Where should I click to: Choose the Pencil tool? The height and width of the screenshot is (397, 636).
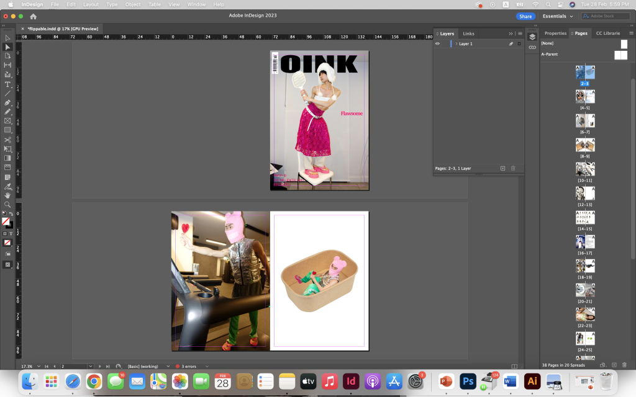coord(7,112)
